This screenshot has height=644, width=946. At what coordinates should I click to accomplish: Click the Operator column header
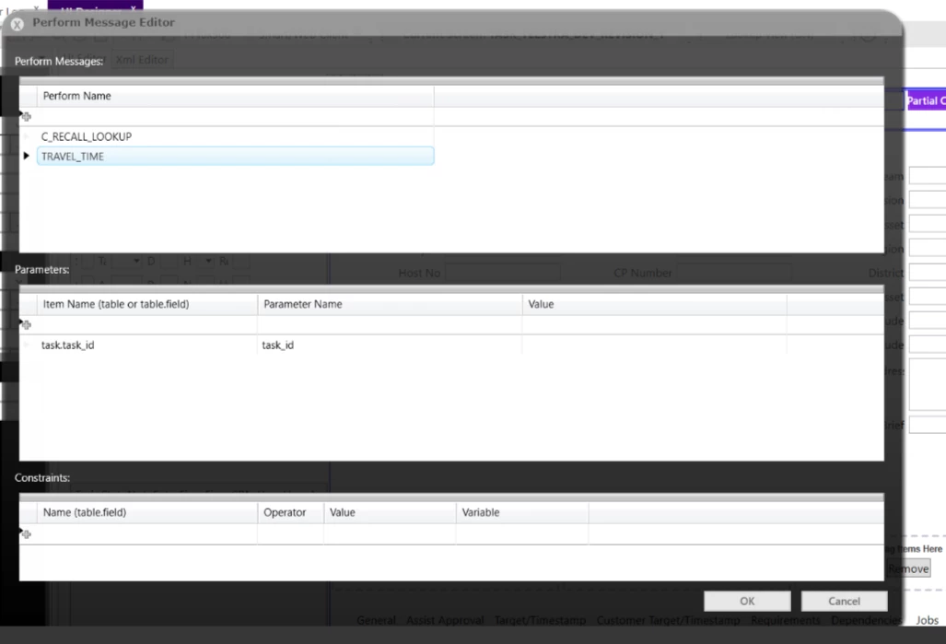tap(291, 512)
